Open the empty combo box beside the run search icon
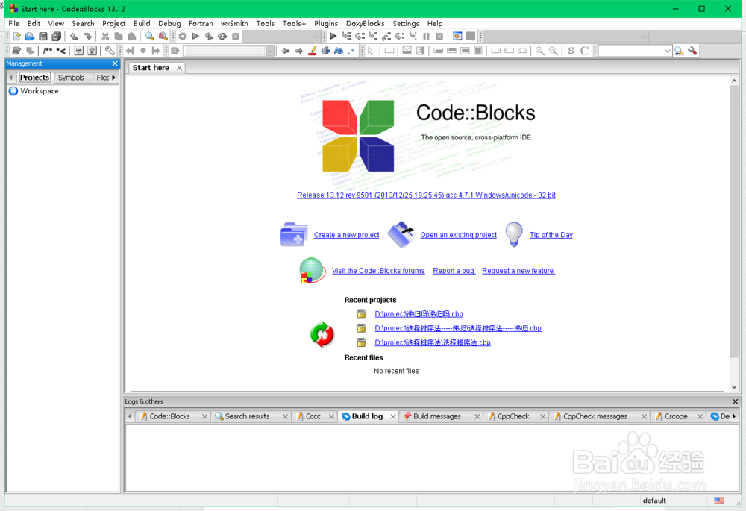This screenshot has width=746, height=511. pos(635,51)
